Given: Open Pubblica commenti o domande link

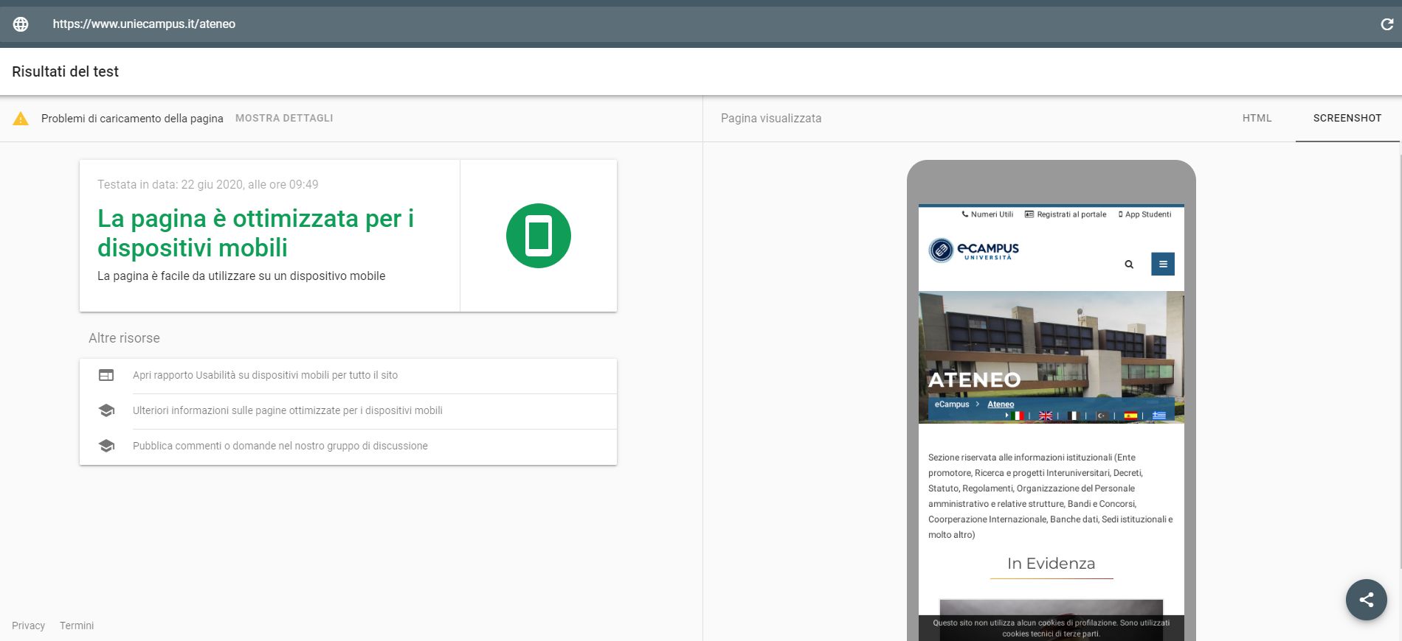Looking at the screenshot, I should (x=280, y=446).
